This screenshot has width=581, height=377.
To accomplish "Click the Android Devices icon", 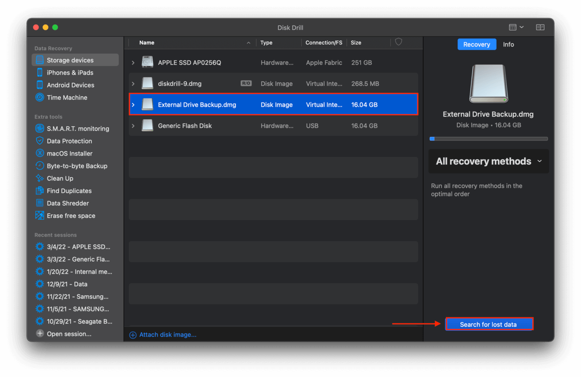I will click(x=40, y=85).
